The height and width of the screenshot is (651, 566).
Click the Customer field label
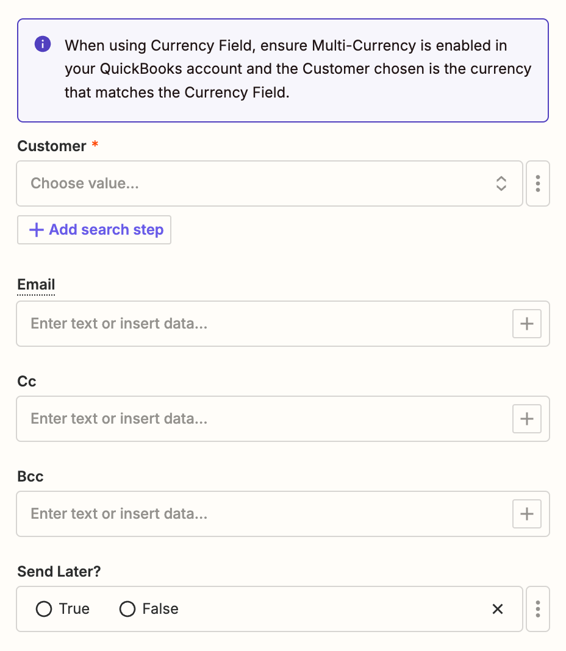(52, 146)
